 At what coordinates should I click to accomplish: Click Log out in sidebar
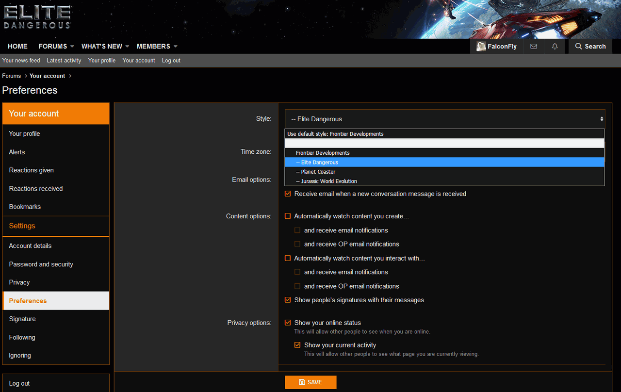(56, 383)
